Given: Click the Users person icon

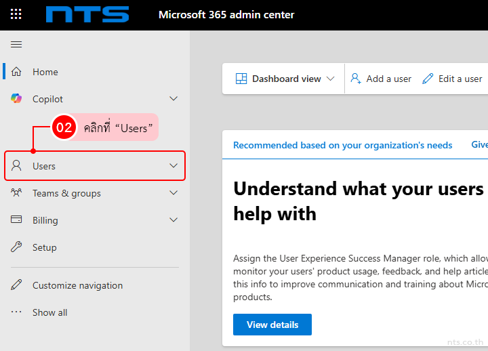Looking at the screenshot, I should tap(17, 166).
